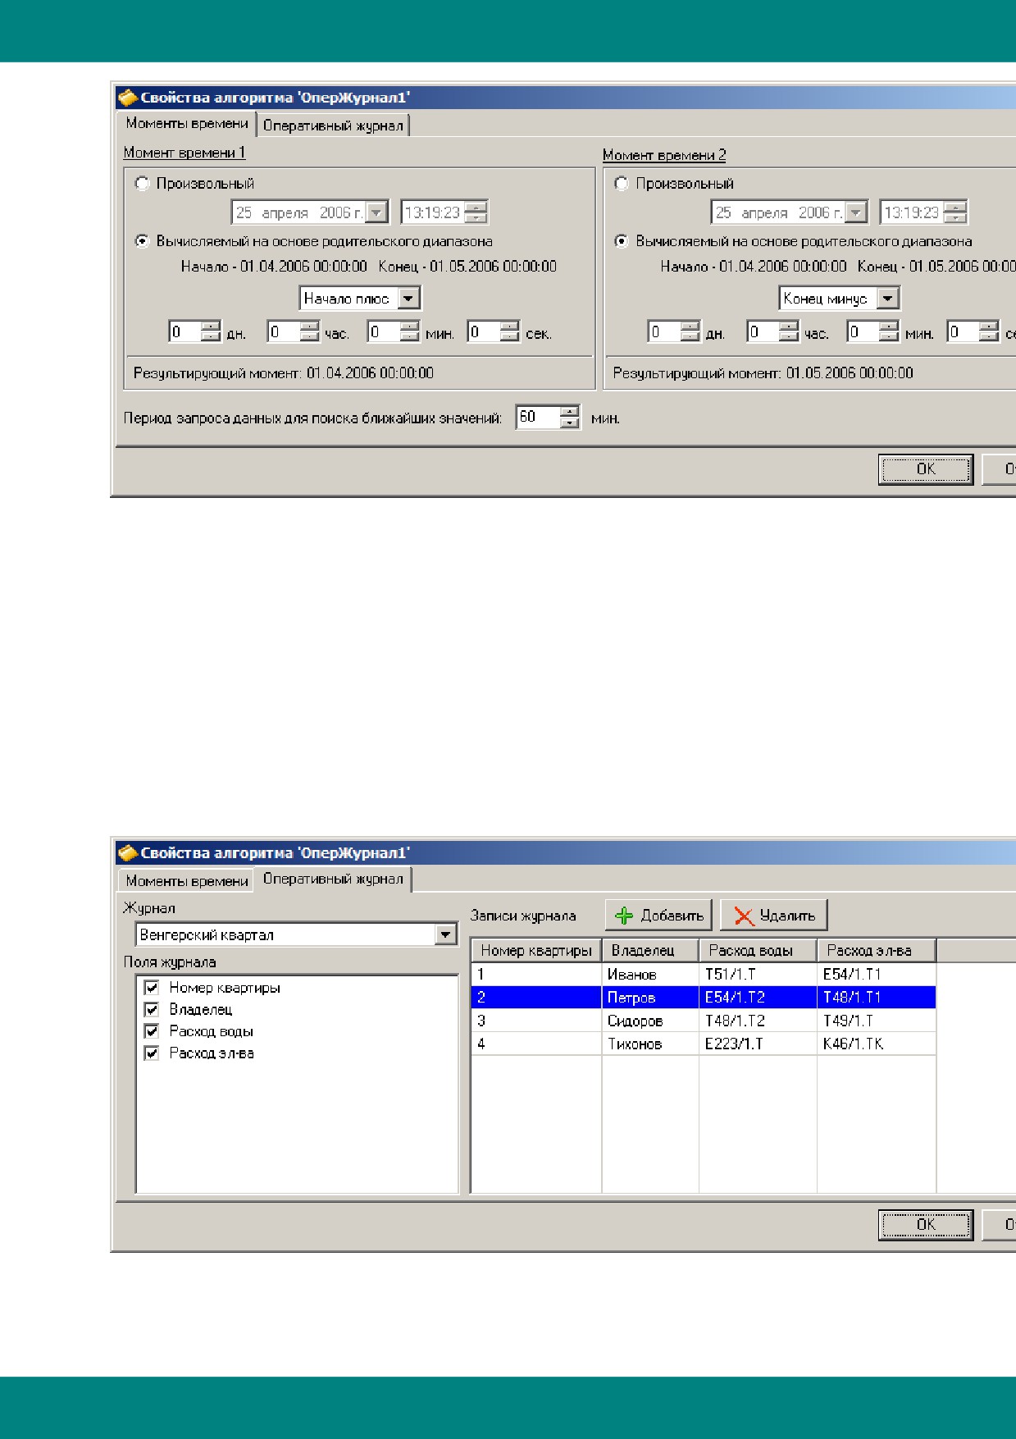The image size is (1016, 1439).
Task: Click cell 'E223/1.T'
Action: [x=758, y=1044]
